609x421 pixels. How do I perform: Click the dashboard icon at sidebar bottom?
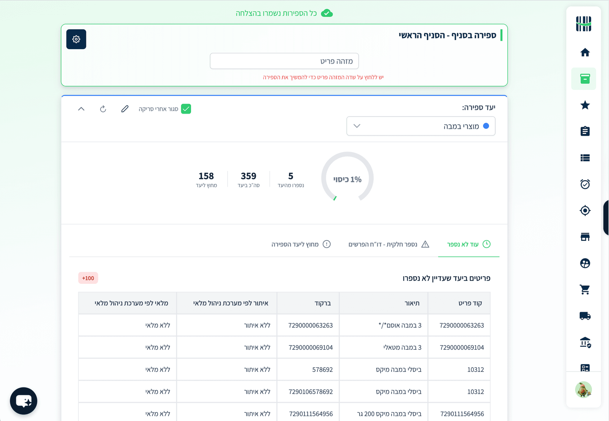coord(585,368)
